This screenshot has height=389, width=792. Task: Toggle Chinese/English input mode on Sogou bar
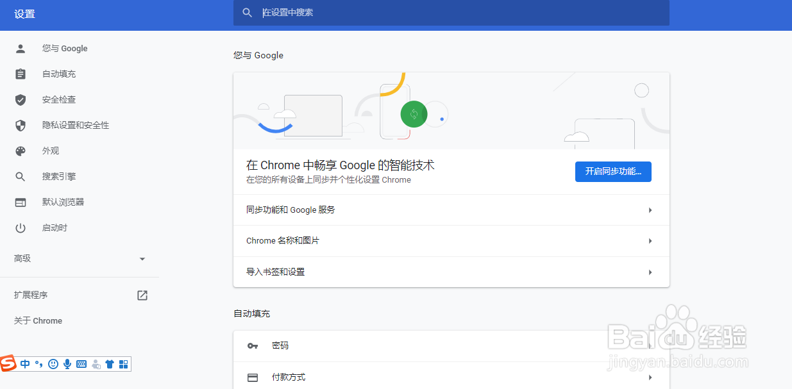(x=25, y=364)
